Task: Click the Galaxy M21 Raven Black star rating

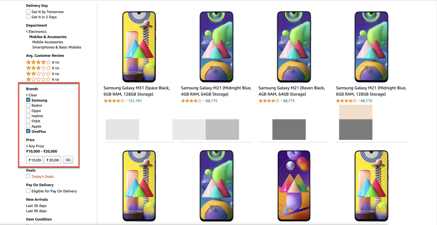Action: (x=269, y=101)
